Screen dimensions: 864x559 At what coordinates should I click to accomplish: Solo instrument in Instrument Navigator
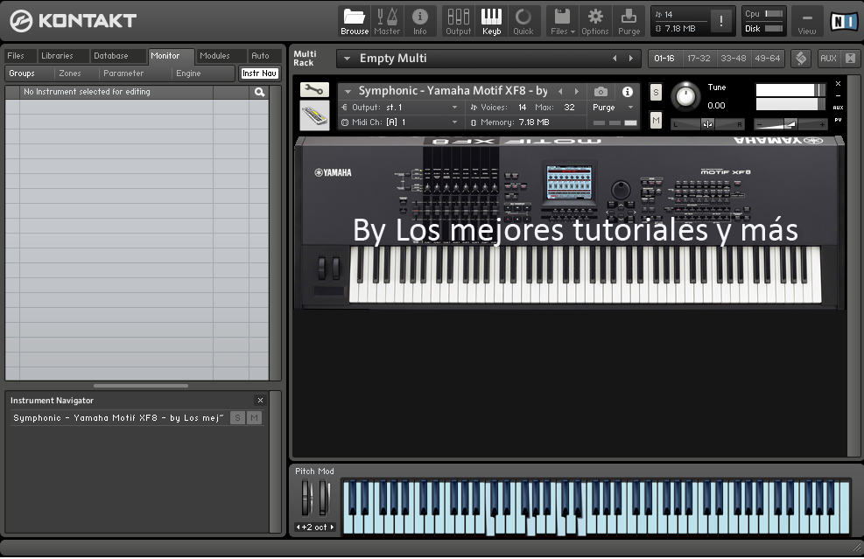coord(237,418)
